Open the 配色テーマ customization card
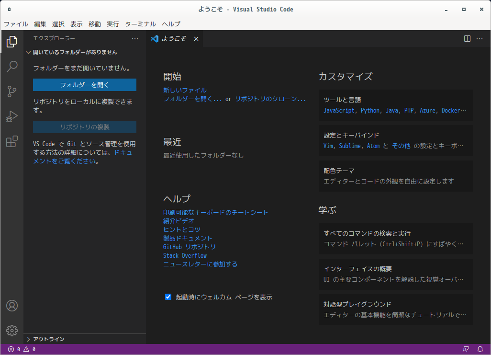491x355 pixels. (395, 176)
